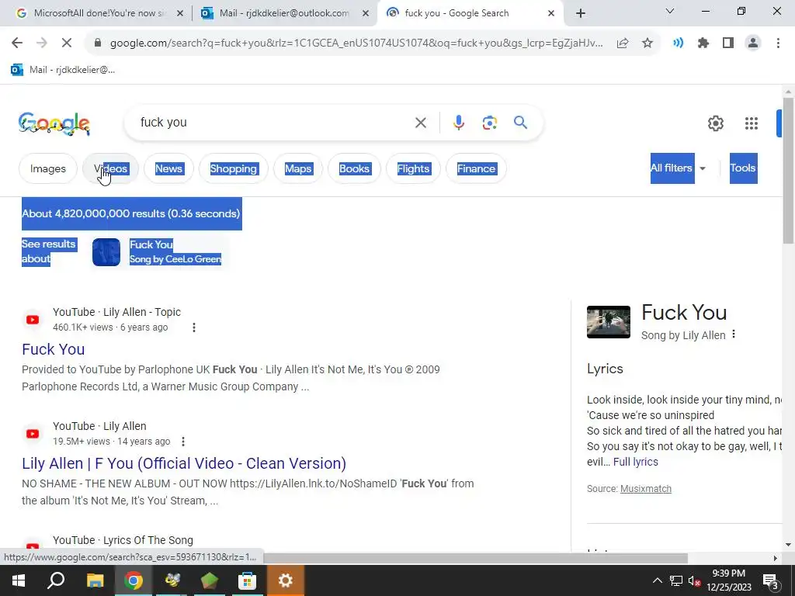Open the taskbar clock showing 9:39 PM
The image size is (795, 596).
(x=729, y=580)
